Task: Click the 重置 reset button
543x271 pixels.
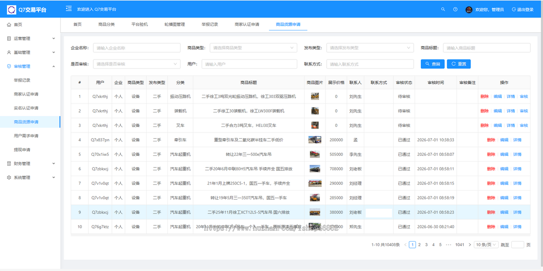Action: tap(459, 64)
